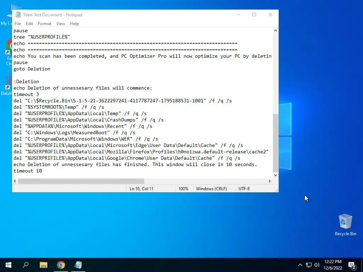The height and width of the screenshot is (272, 363).
Task: Open the Format menu
Action: (44, 24)
